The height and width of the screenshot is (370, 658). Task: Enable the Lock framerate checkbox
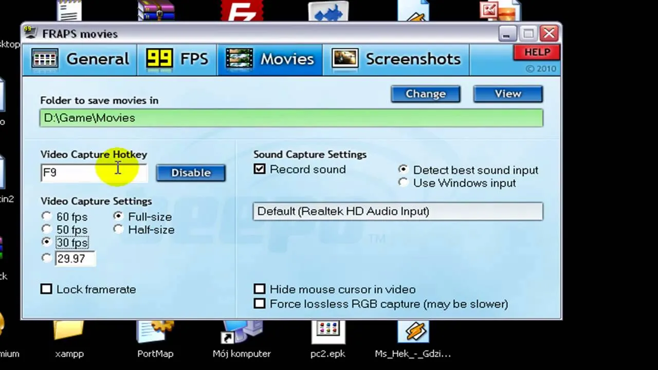coord(46,289)
